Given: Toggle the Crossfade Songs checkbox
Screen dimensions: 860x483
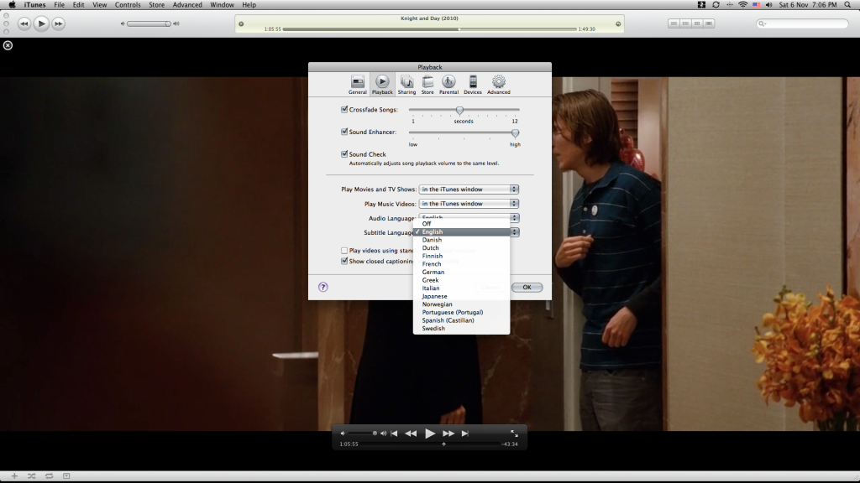Looking at the screenshot, I should (344, 110).
